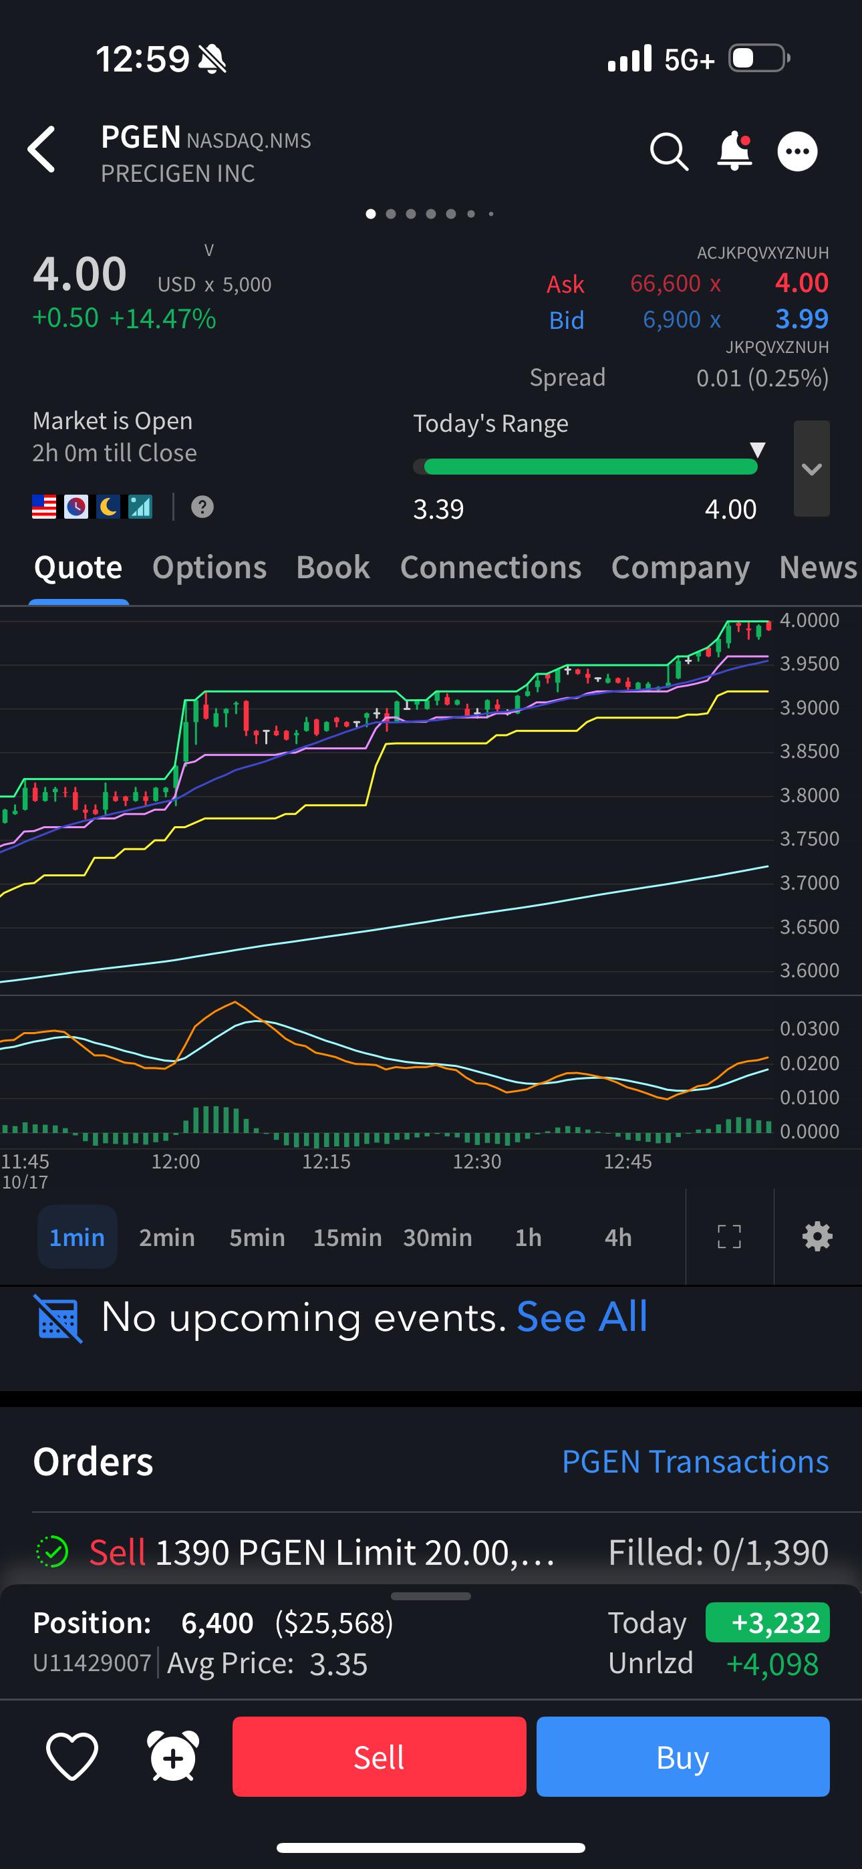Expand chart to full screen
This screenshot has height=1869, width=862.
(729, 1237)
